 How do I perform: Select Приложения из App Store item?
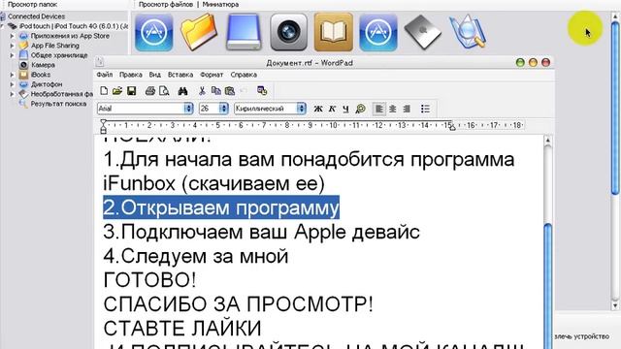pos(70,36)
